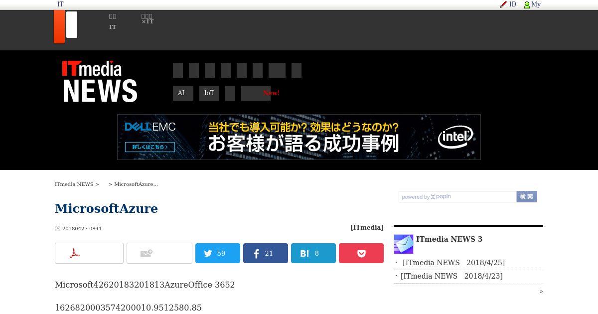Open the AI category tab
The height and width of the screenshot is (314, 598).
tap(183, 93)
